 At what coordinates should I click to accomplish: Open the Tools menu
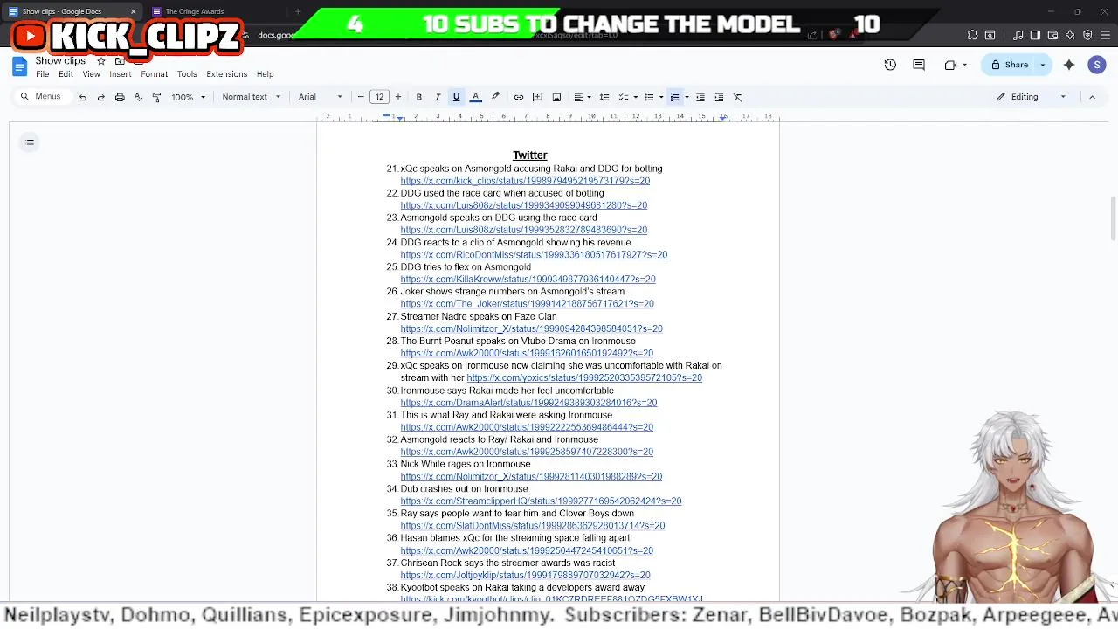(x=187, y=74)
